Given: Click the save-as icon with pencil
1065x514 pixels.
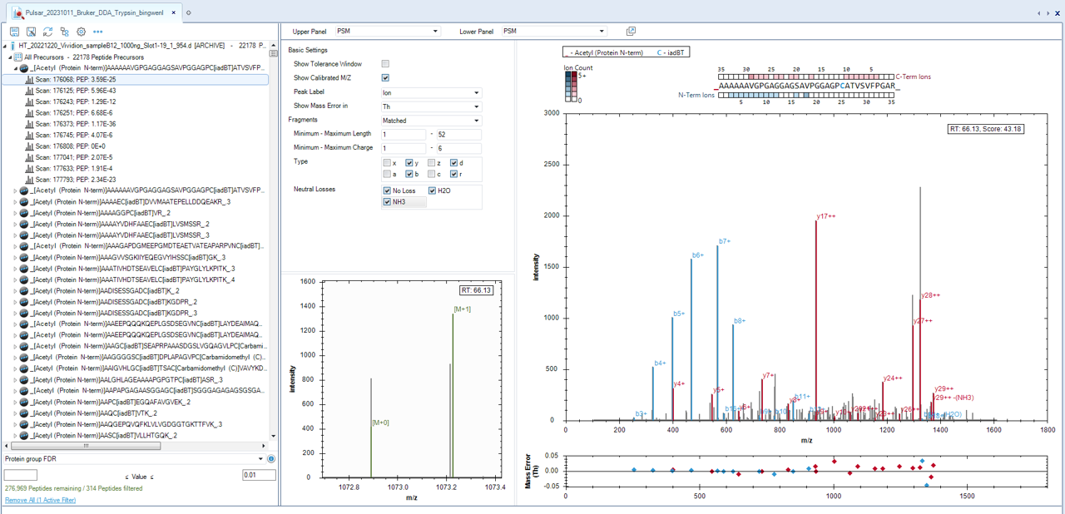Looking at the screenshot, I should (x=31, y=32).
